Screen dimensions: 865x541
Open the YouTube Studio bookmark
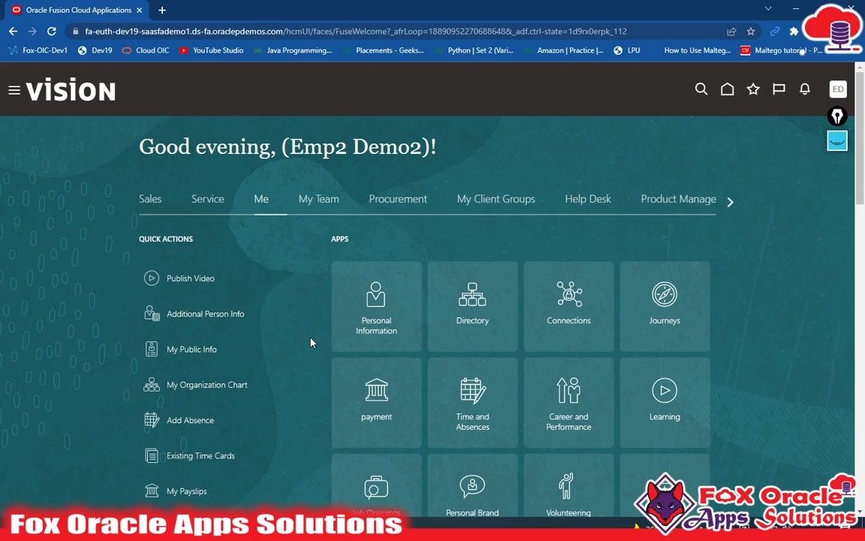pos(212,50)
